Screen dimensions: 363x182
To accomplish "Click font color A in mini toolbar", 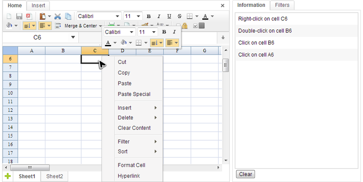I will [x=108, y=43].
